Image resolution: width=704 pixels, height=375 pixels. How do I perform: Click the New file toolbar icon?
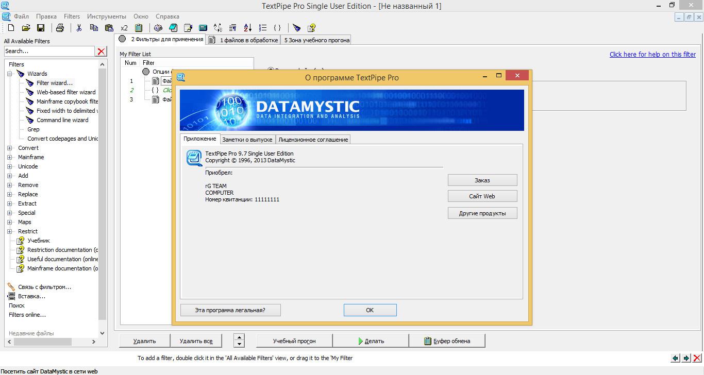pyautogui.click(x=11, y=28)
